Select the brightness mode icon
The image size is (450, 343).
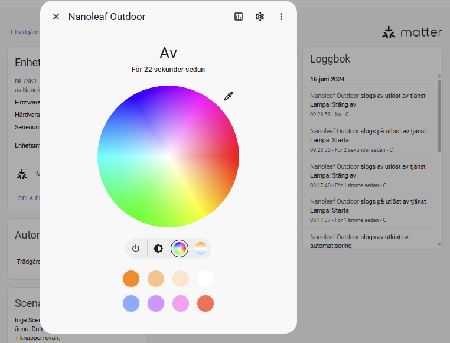(158, 249)
